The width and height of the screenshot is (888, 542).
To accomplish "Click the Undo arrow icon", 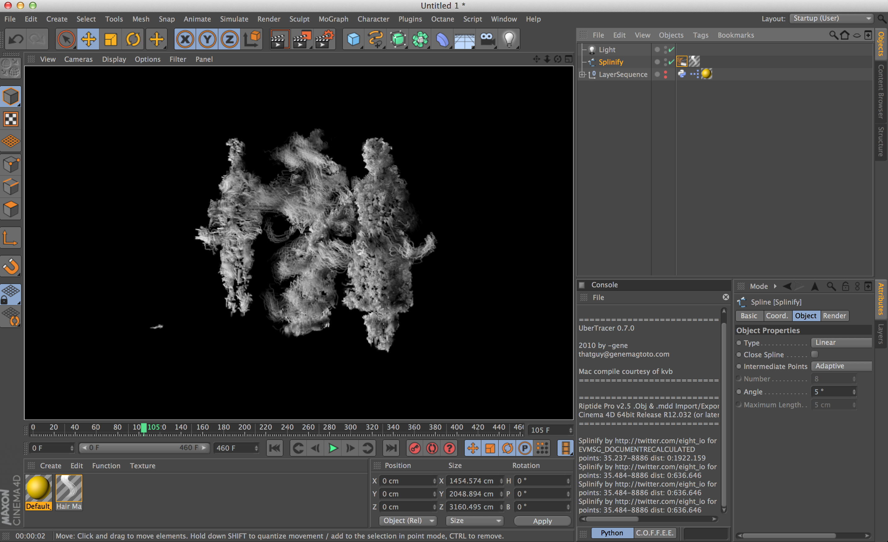I will [15, 39].
